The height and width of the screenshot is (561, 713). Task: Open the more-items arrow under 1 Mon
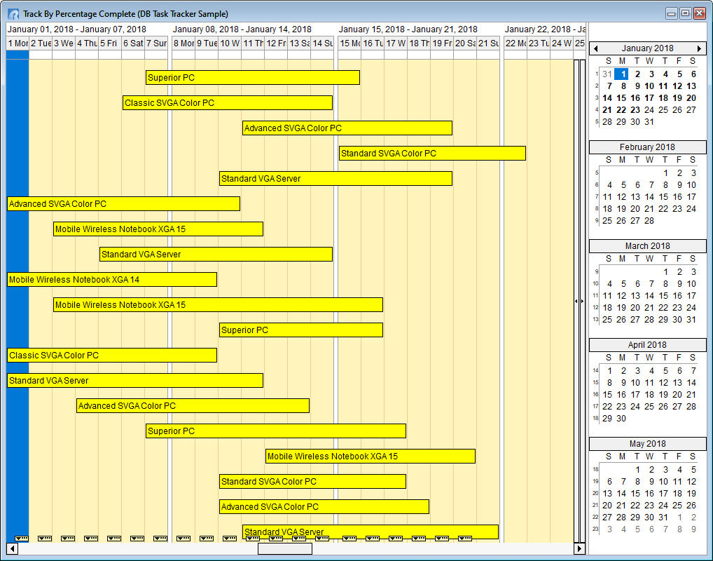(x=22, y=539)
